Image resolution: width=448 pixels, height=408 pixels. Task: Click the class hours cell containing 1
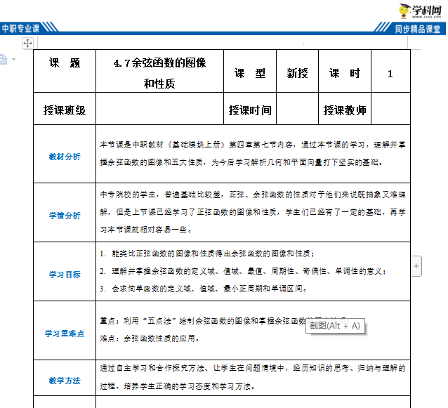(390, 74)
